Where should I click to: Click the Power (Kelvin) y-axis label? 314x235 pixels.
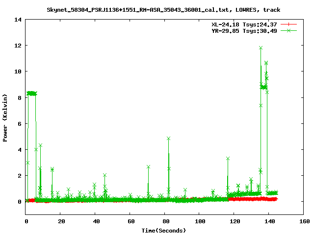point(5,118)
